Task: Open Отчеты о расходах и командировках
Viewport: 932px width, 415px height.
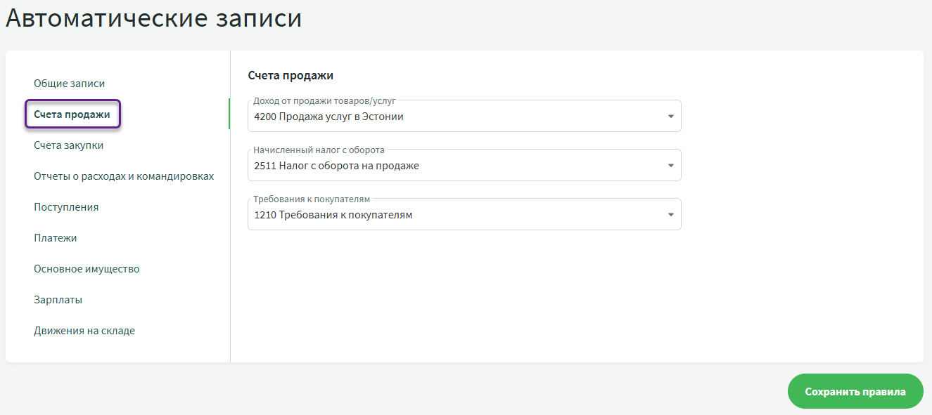Action: pos(124,176)
